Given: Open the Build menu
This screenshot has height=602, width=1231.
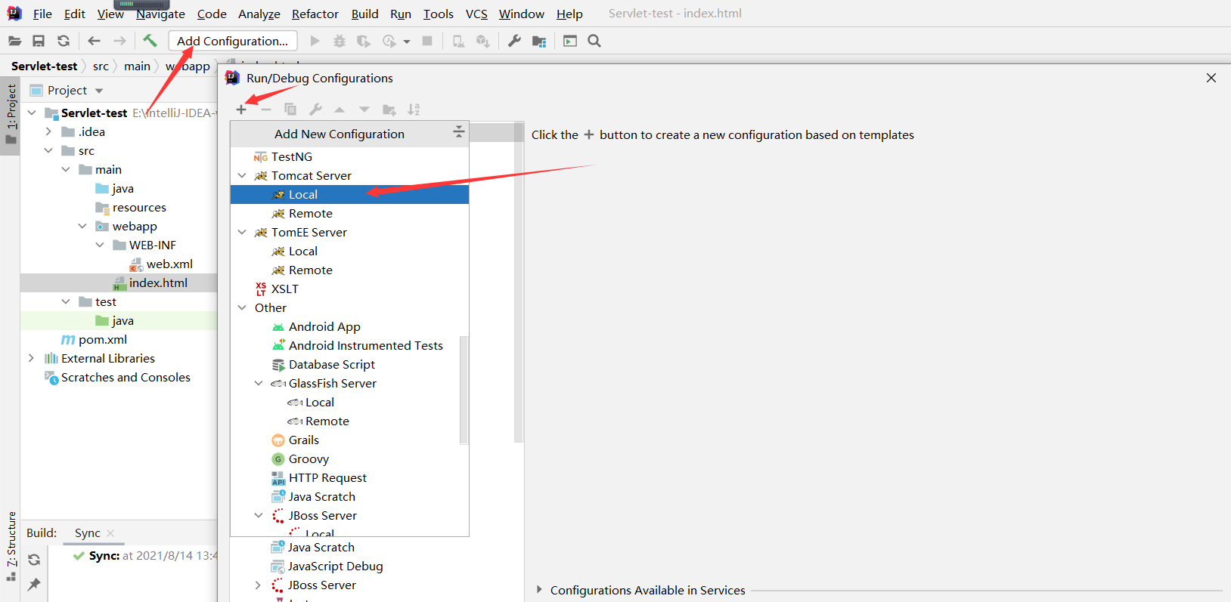Looking at the screenshot, I should [364, 14].
